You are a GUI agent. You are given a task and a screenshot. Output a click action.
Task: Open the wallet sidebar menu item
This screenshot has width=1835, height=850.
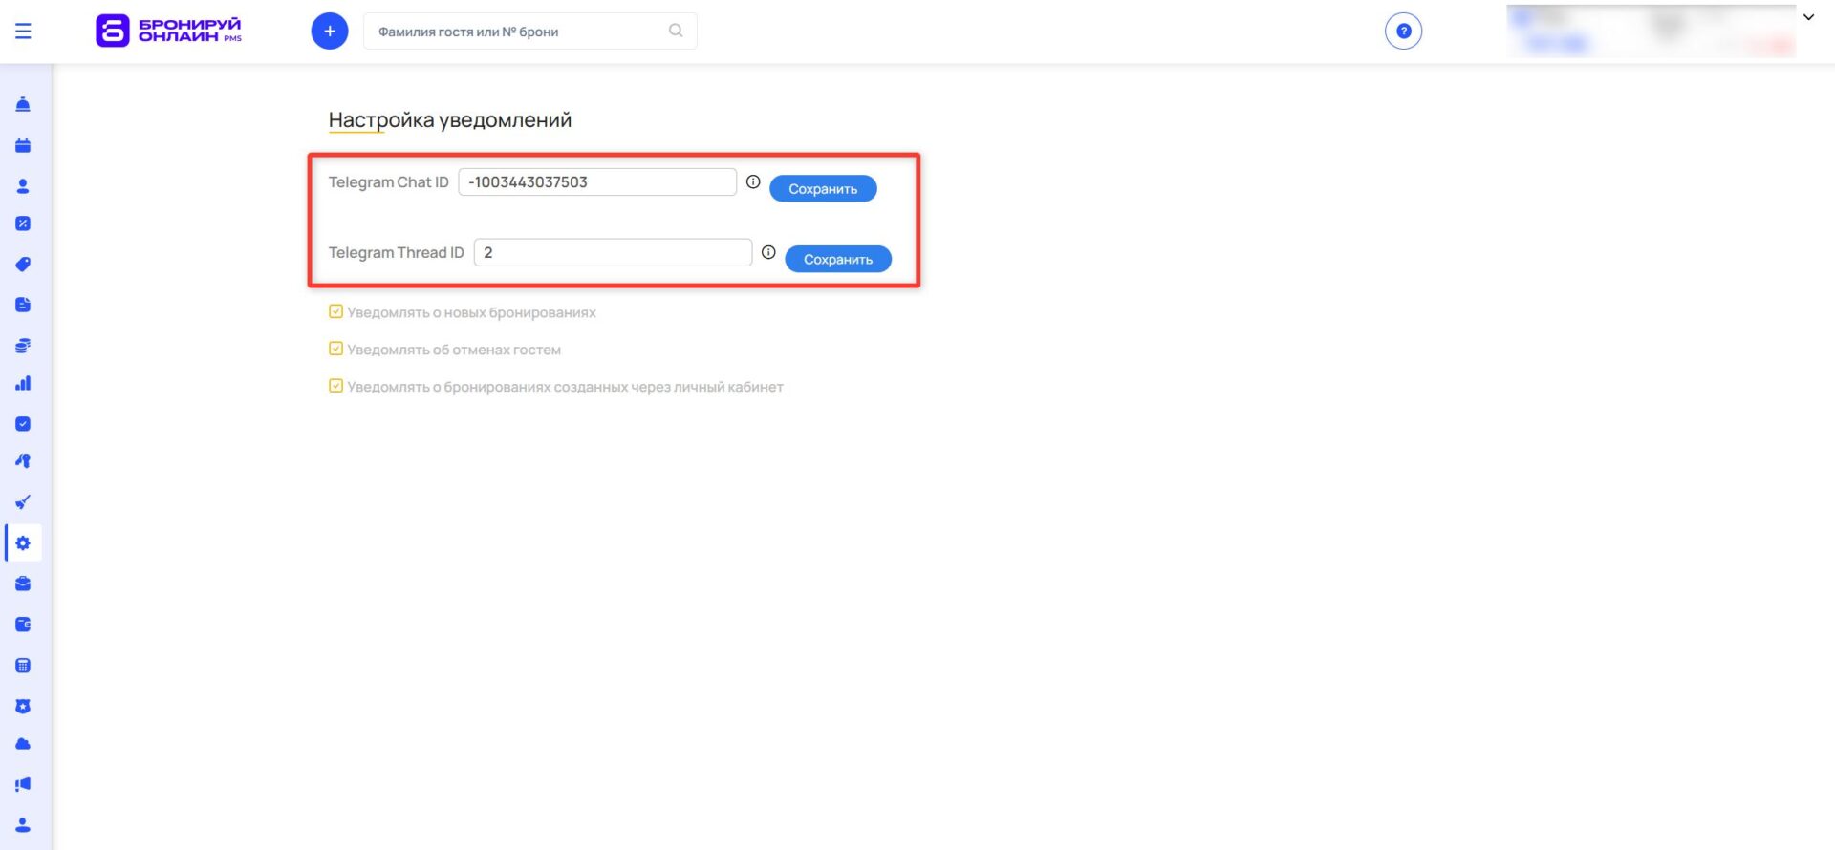coord(23,624)
